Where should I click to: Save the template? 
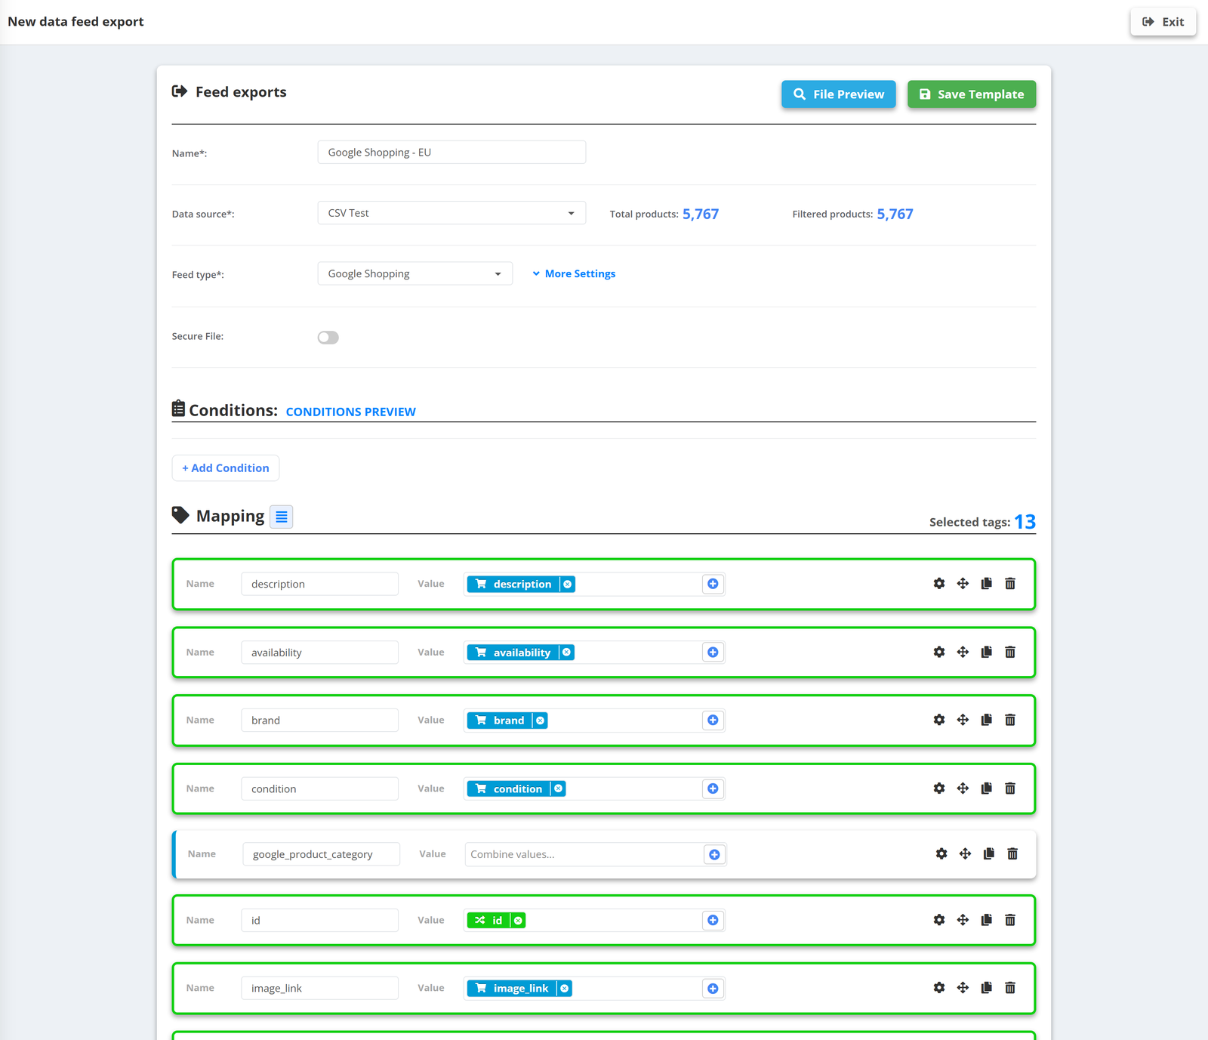point(972,94)
